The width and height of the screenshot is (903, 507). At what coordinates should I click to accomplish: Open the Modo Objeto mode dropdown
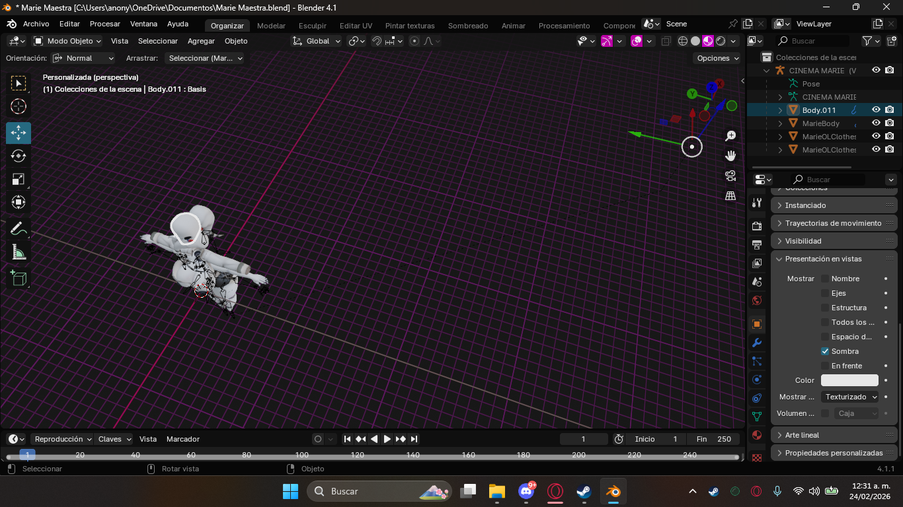[67, 41]
